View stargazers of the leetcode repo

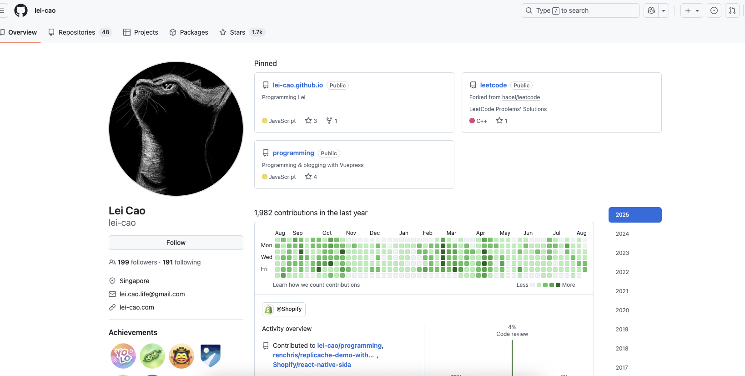502,121
